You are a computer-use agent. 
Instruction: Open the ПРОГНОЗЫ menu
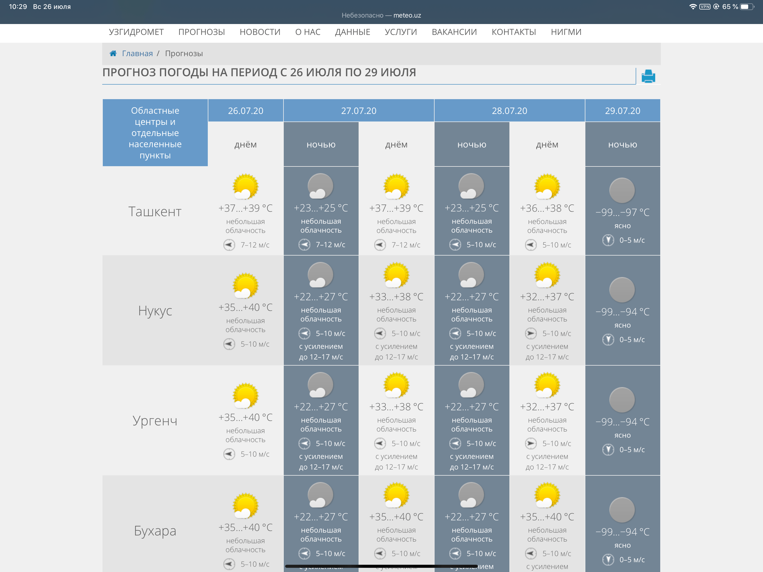point(201,32)
